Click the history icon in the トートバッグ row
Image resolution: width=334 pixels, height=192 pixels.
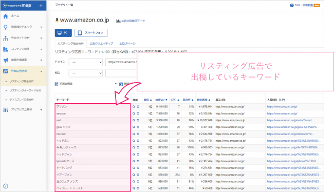138,168
